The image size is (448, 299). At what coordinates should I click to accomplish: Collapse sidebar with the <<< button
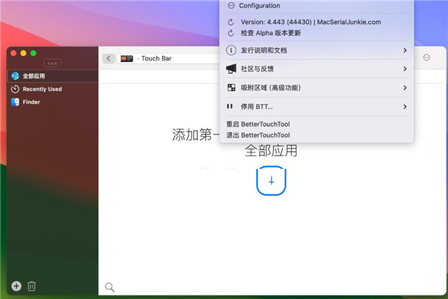pos(52,63)
